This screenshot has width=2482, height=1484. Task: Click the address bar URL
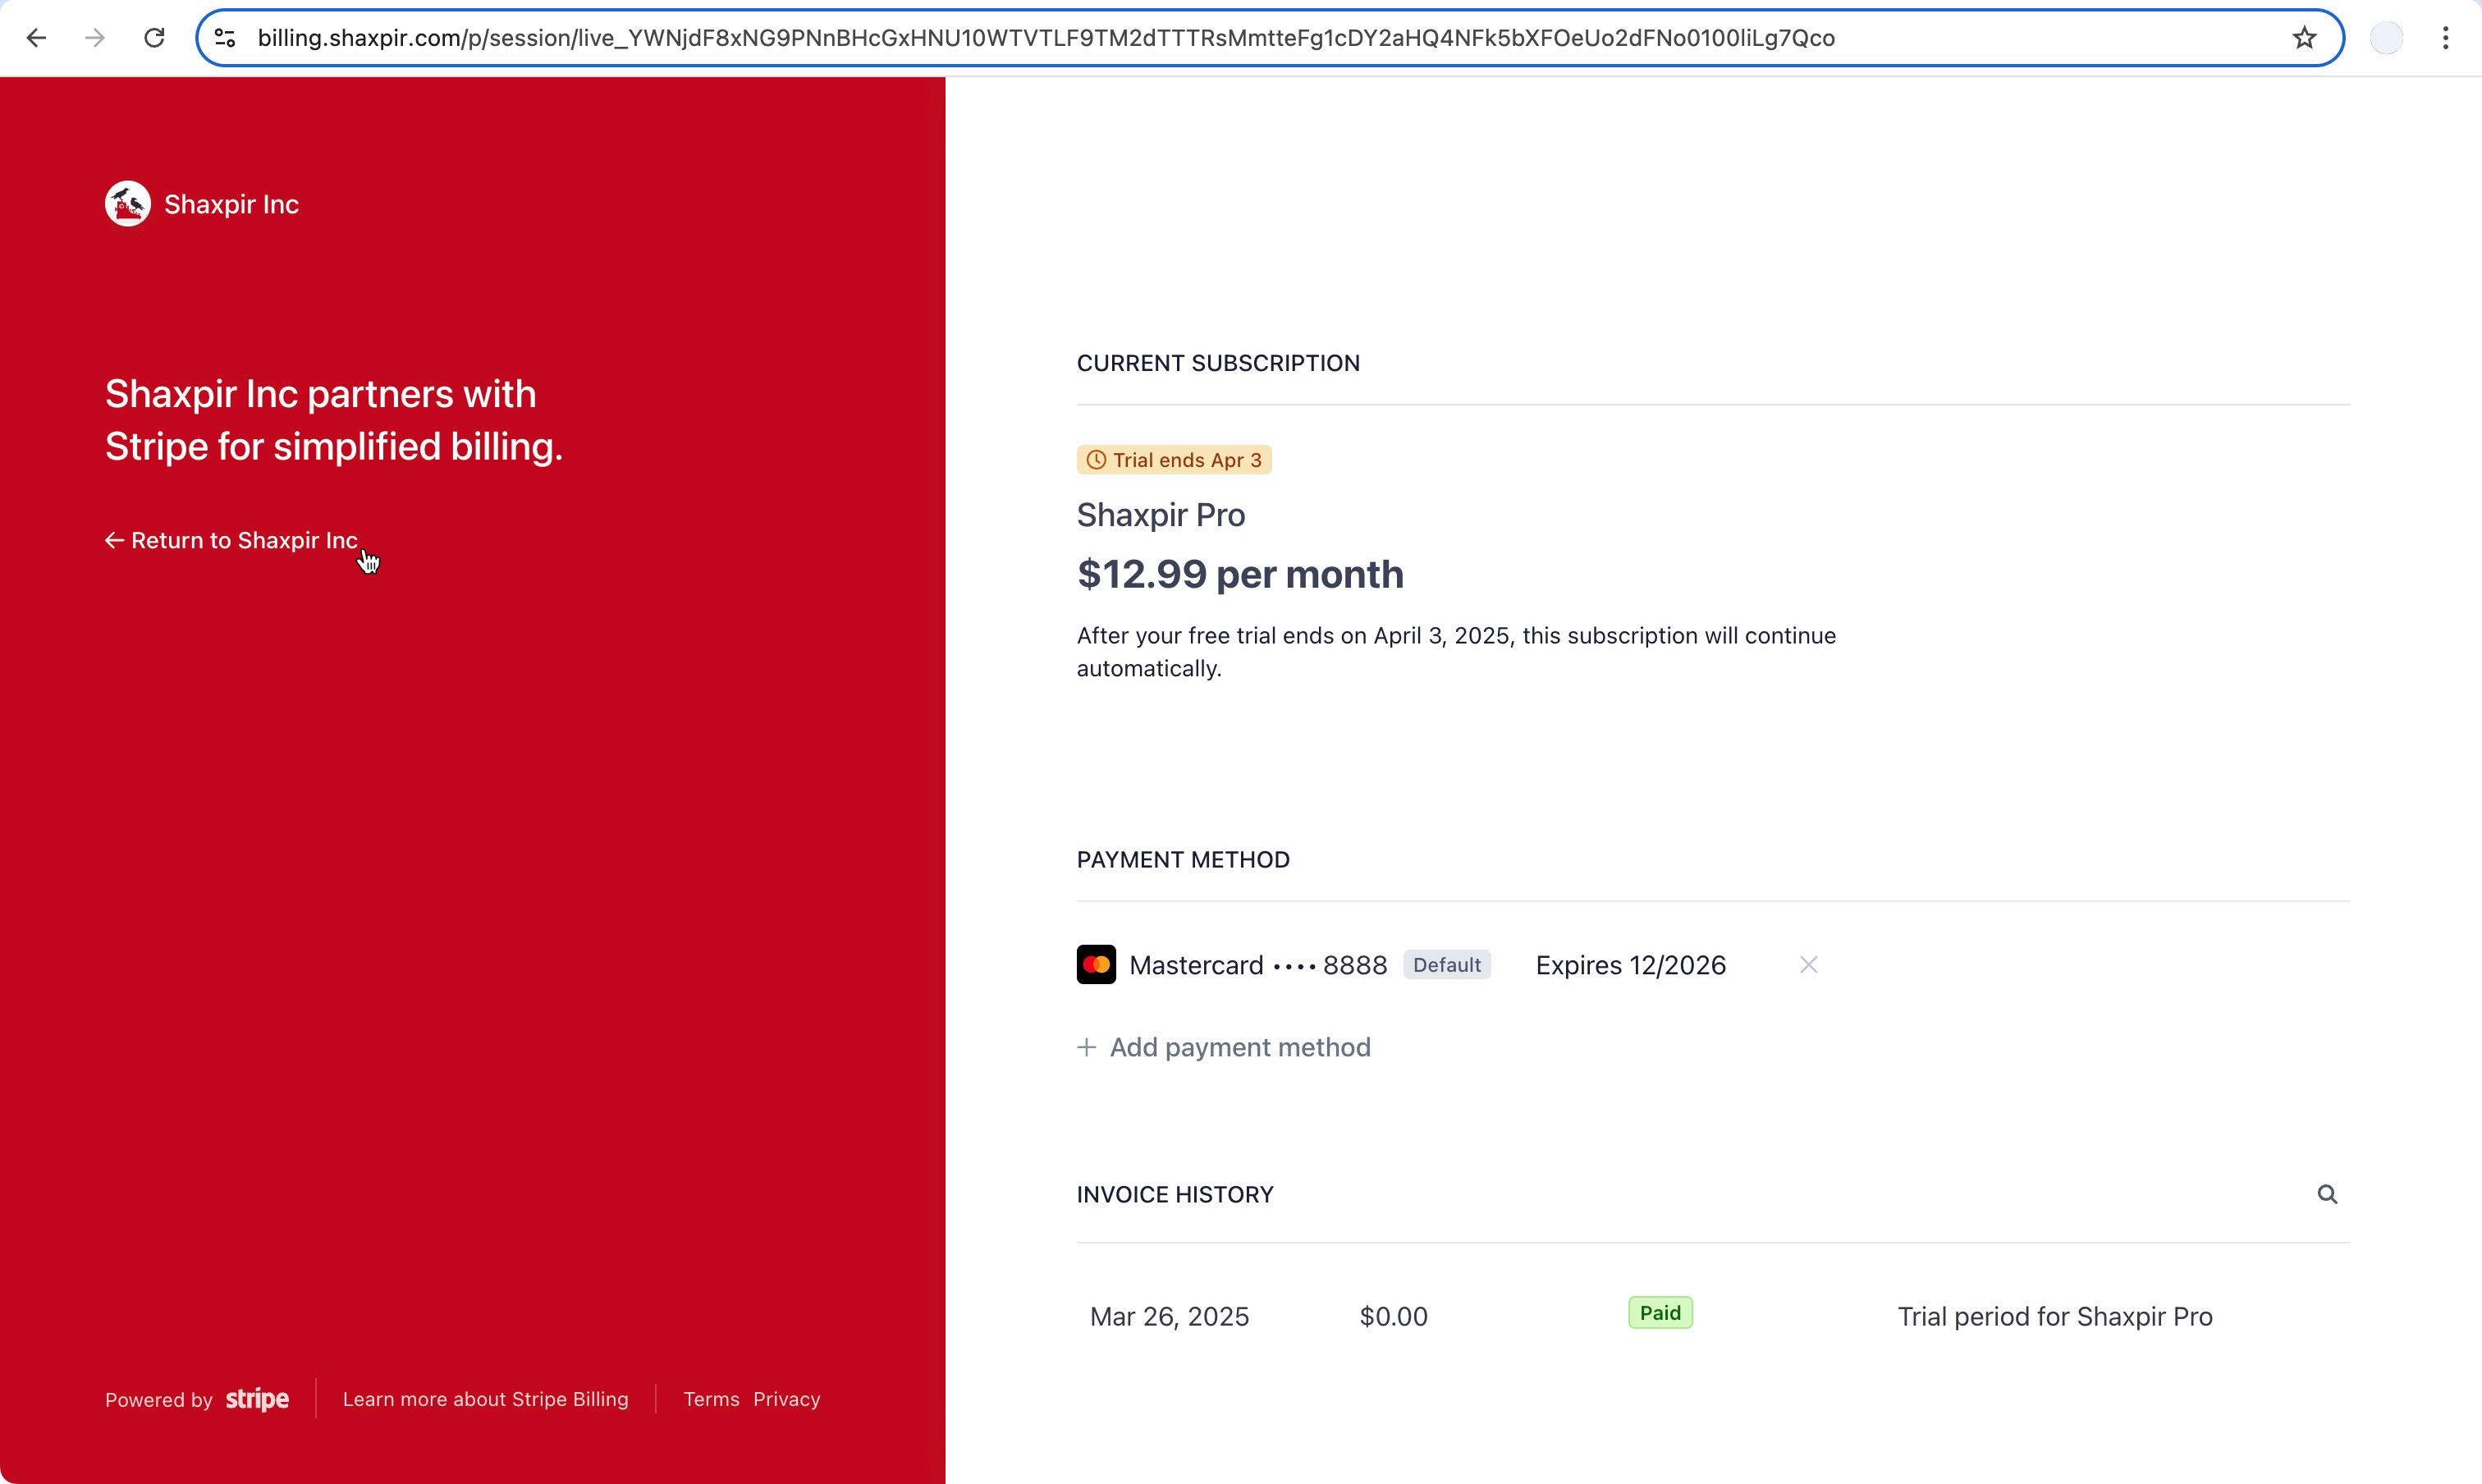[x=1045, y=38]
